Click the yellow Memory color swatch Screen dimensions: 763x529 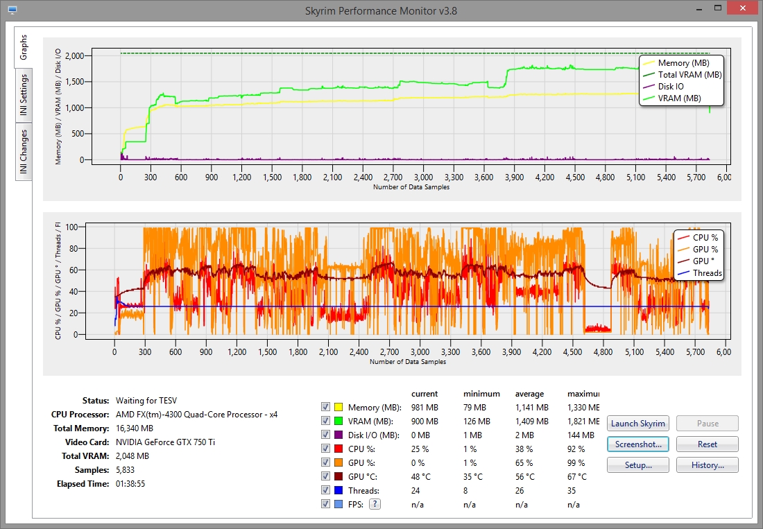pyautogui.click(x=337, y=407)
